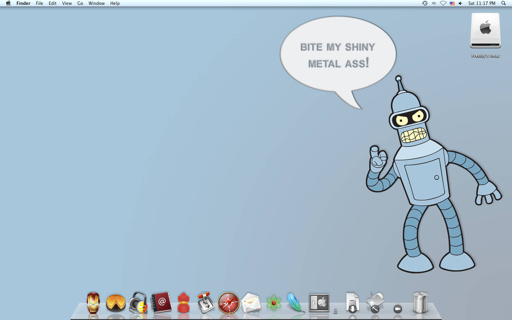The height and width of the screenshot is (320, 512).
Task: Open Spotlight search magnifier
Action: (x=503, y=3)
